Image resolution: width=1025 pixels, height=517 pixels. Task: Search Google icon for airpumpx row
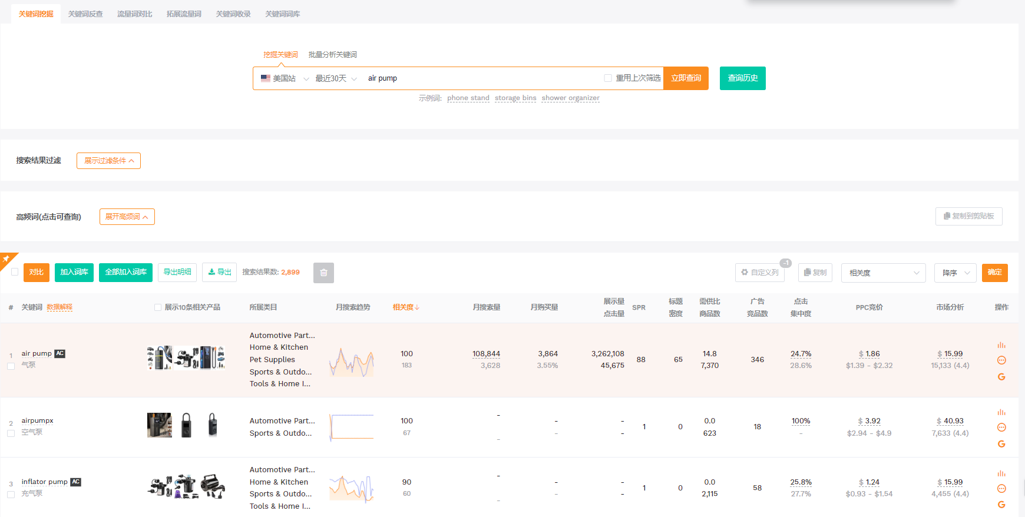1001,444
